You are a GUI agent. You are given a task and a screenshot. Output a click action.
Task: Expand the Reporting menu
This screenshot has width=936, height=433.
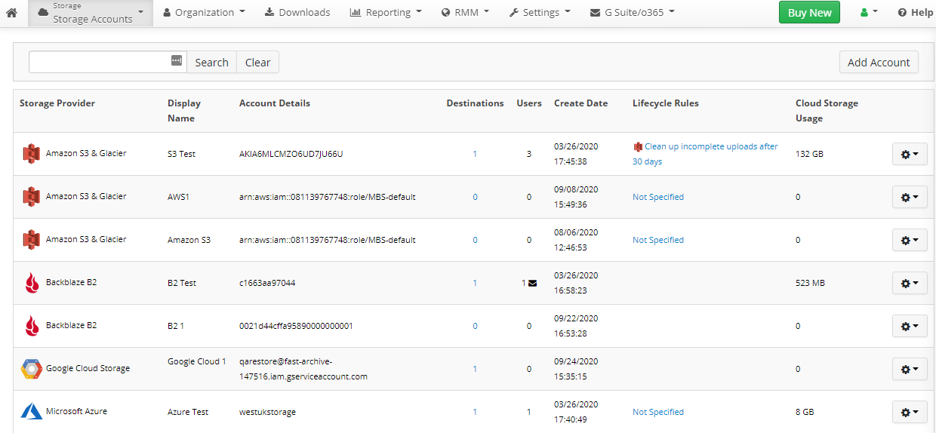(x=386, y=13)
